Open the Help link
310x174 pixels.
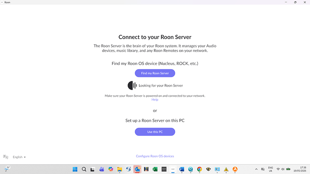coord(155,100)
